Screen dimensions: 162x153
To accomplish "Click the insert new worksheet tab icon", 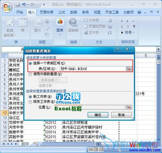I will (36, 144).
